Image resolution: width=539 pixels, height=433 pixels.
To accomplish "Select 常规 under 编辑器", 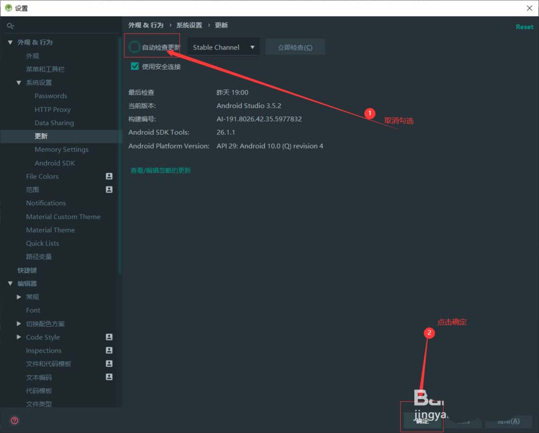I will click(32, 297).
